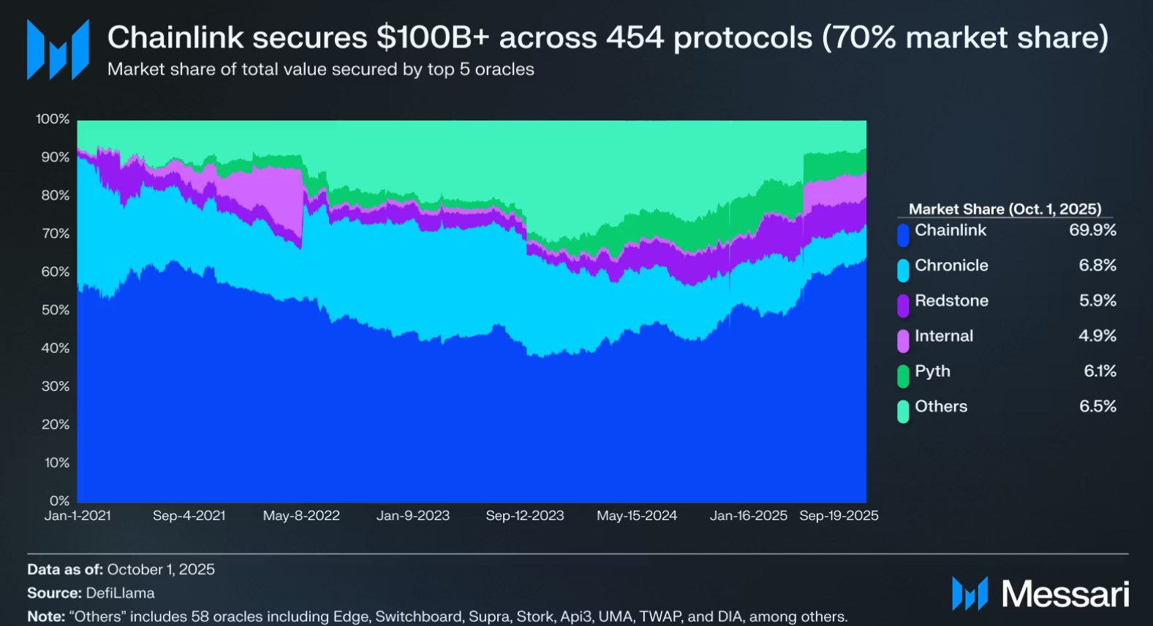Click the Chronicle cyan legend swatch

(903, 270)
